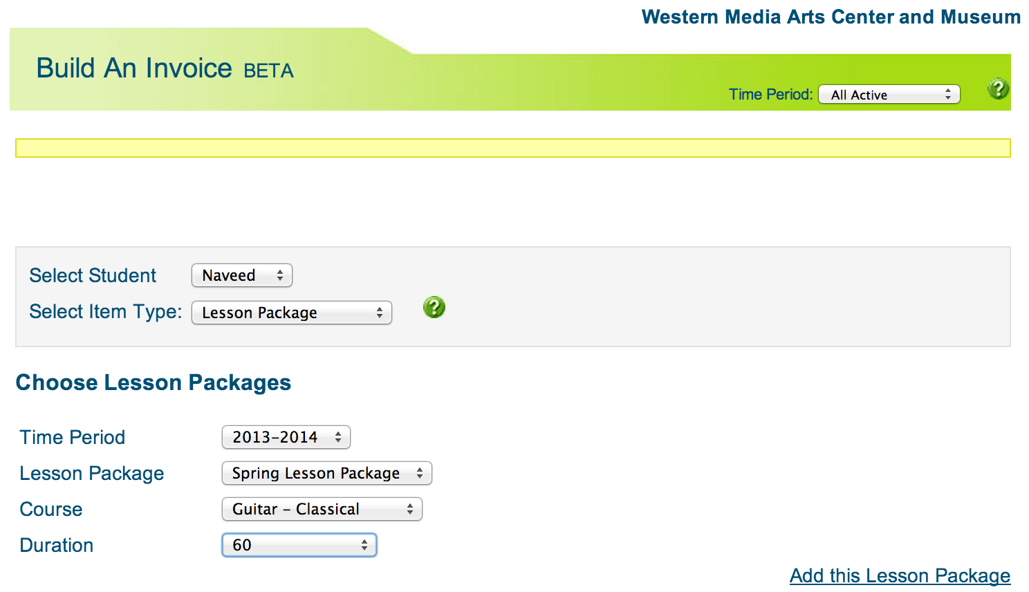Open the Naveed student dropdown
Viewport: 1029px width, 592px height.
tap(242, 275)
